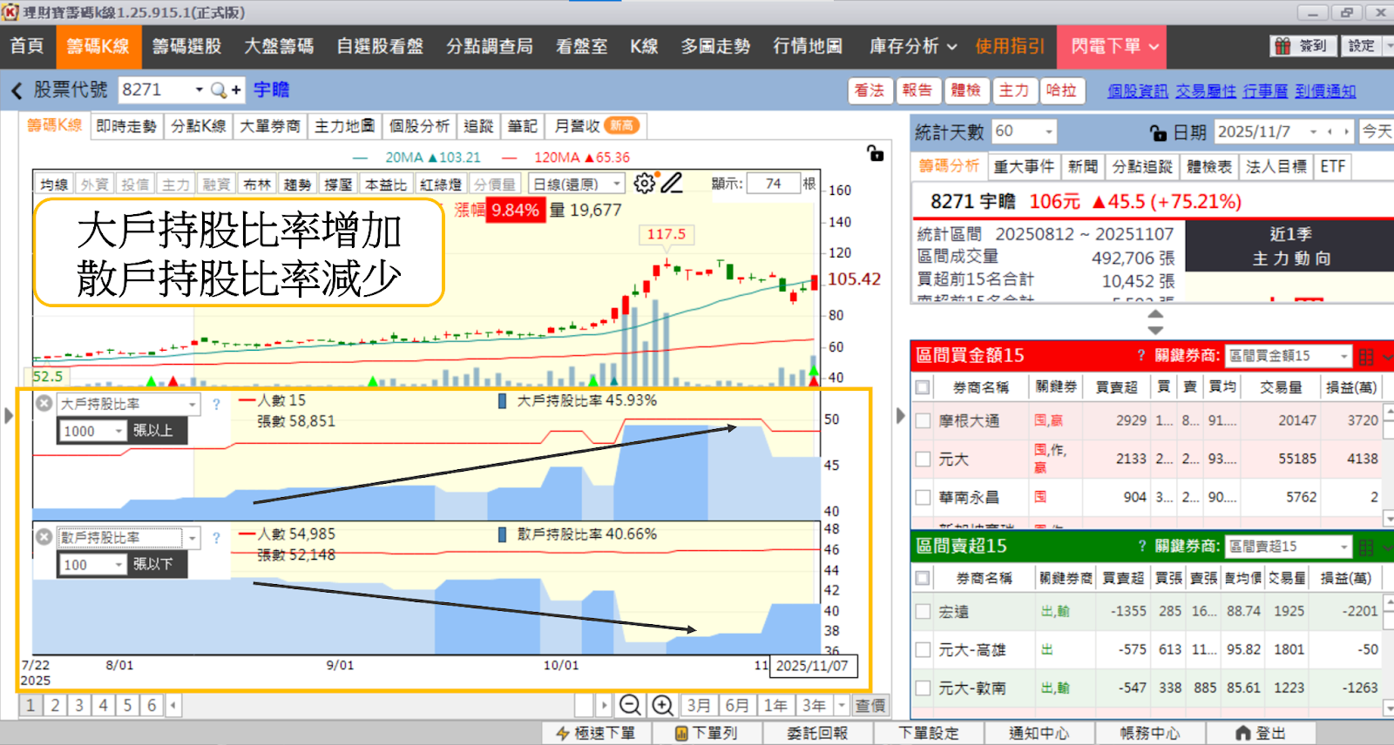Add stock with the plus icon
The image size is (1394, 745).
click(x=236, y=90)
